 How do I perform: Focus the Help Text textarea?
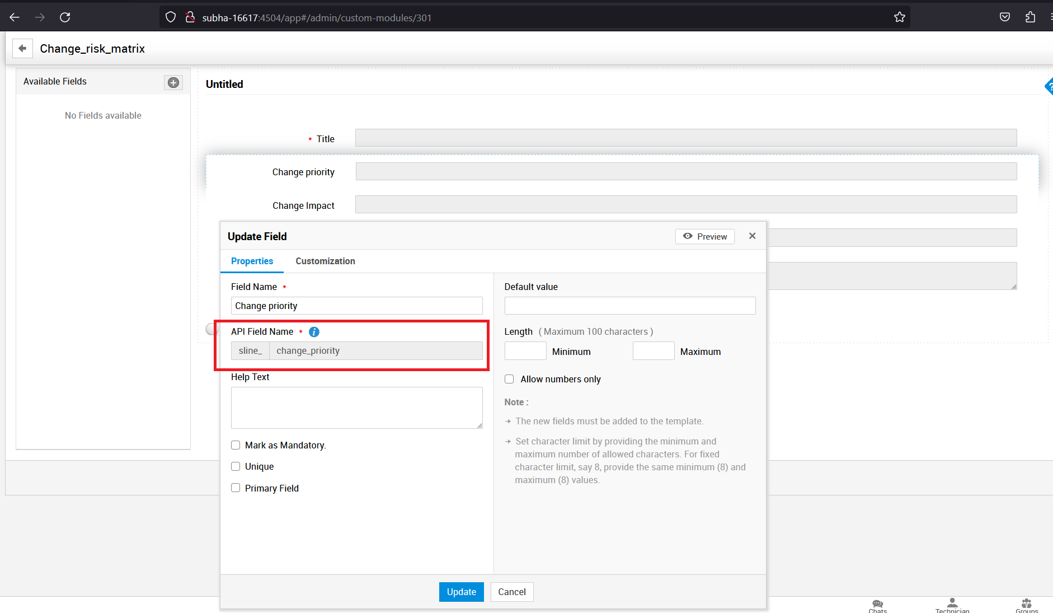(x=356, y=408)
